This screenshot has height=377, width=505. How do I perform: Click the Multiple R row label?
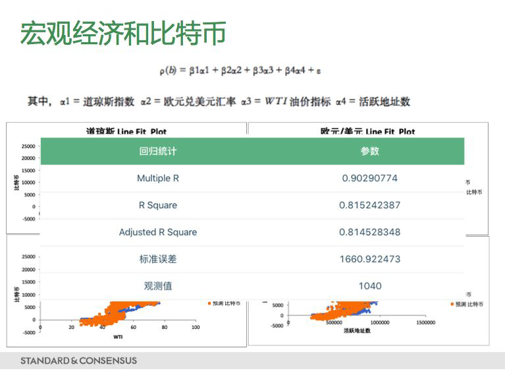click(x=158, y=178)
